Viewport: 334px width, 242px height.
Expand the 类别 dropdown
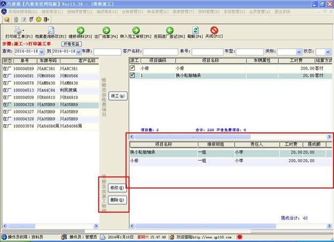coord(299,51)
